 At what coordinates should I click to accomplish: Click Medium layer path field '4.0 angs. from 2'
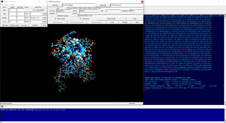(36, 18)
